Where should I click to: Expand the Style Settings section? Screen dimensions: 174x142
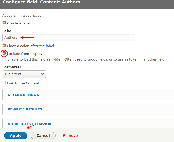point(23,95)
